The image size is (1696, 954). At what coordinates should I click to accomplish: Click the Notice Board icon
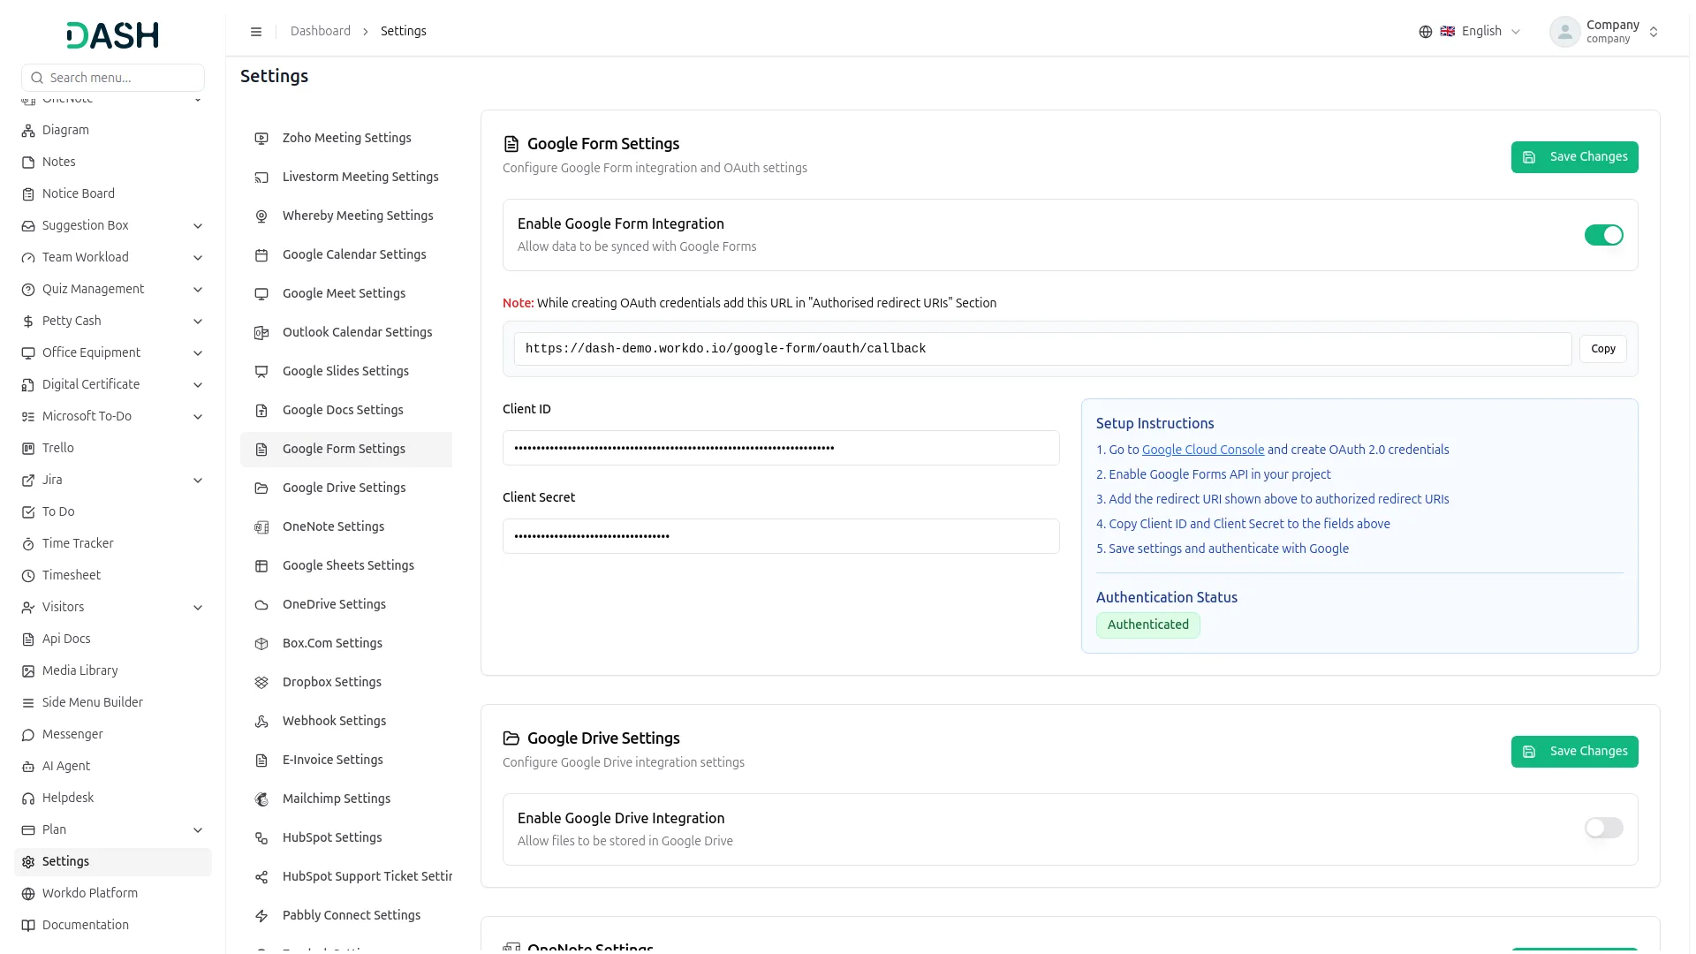click(x=28, y=194)
